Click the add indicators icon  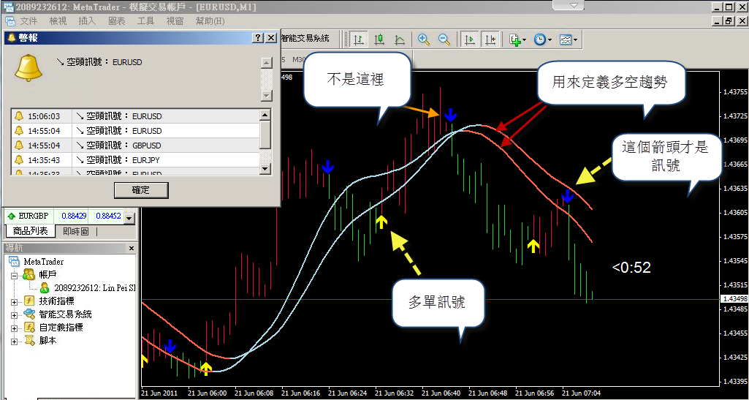(514, 39)
